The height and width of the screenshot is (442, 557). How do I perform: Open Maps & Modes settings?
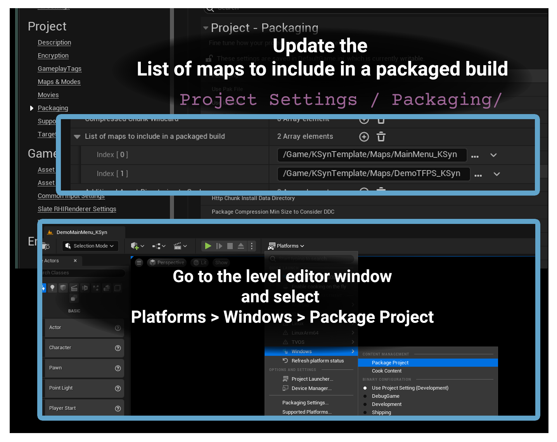(59, 82)
